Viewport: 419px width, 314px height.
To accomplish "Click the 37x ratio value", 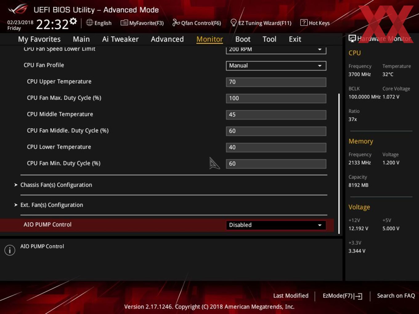I will [353, 119].
